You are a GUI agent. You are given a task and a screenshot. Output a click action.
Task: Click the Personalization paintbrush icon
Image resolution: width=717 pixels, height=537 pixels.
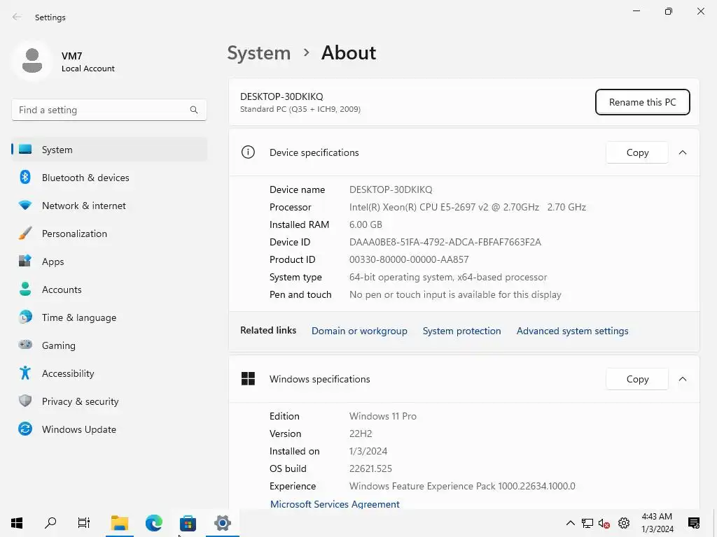click(25, 234)
